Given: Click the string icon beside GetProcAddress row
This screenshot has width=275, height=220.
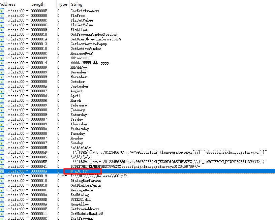Looking at the screenshot, I should 2,209.
